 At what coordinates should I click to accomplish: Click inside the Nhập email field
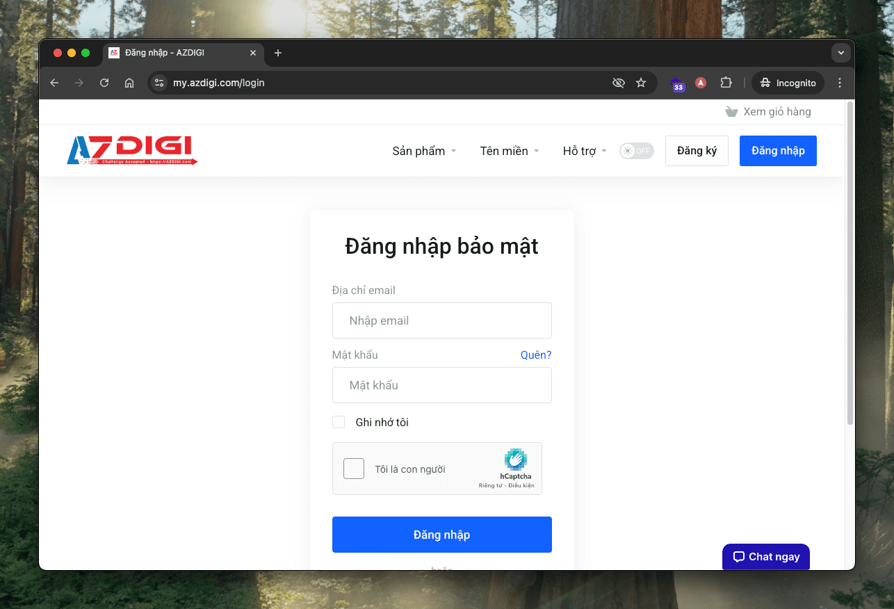(441, 320)
